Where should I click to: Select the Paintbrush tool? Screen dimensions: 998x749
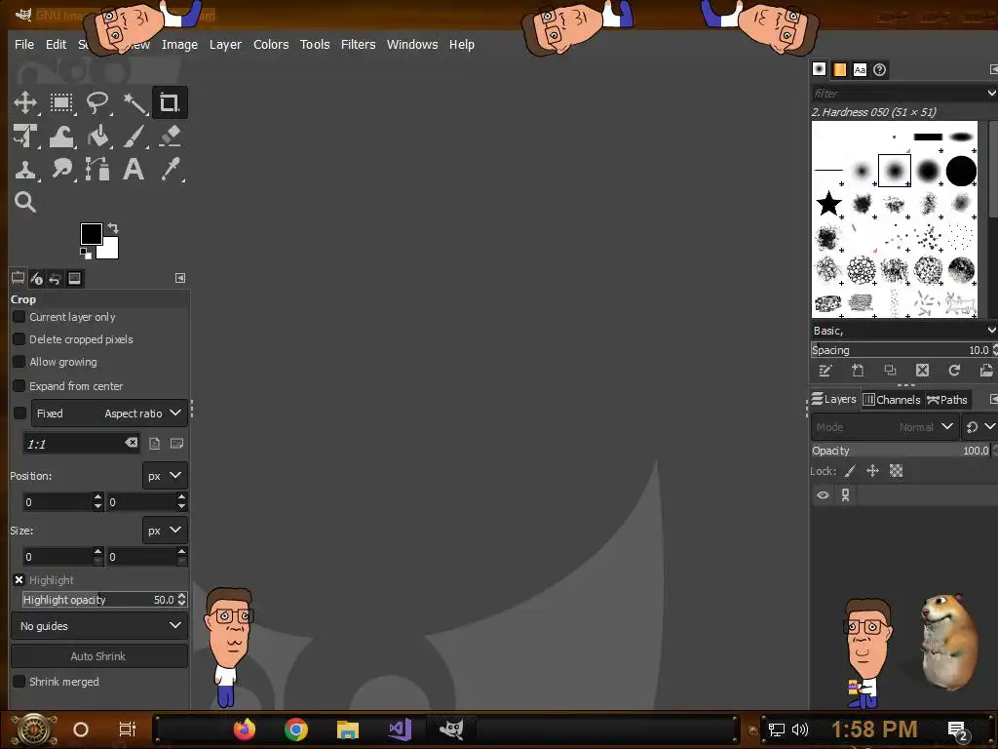[134, 137]
